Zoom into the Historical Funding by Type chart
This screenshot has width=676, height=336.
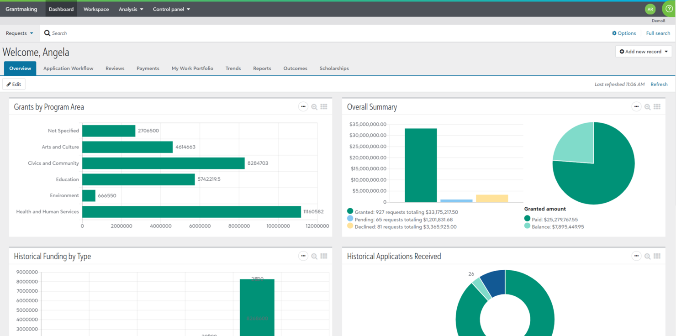[314, 256]
